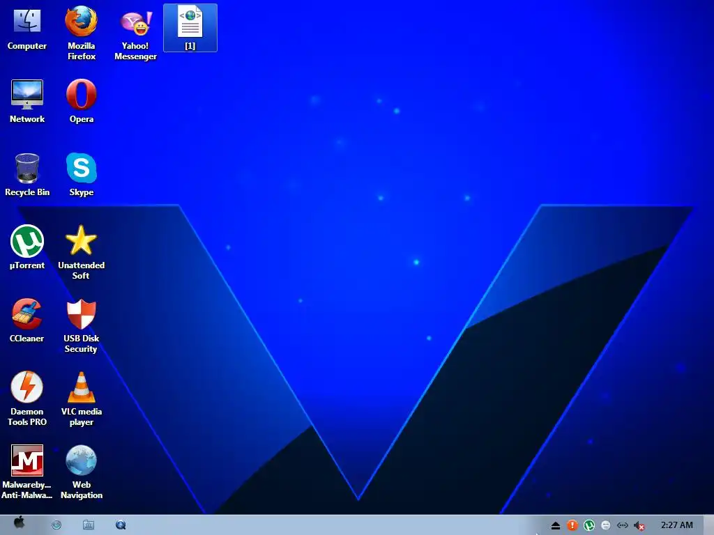Click the Yahoo Messenger smiley tray icon

(x=606, y=525)
